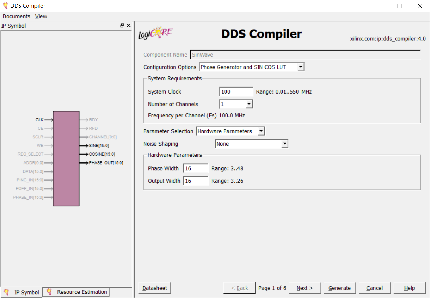Click the Range: 0.01..550 MHz text

tap(284, 92)
